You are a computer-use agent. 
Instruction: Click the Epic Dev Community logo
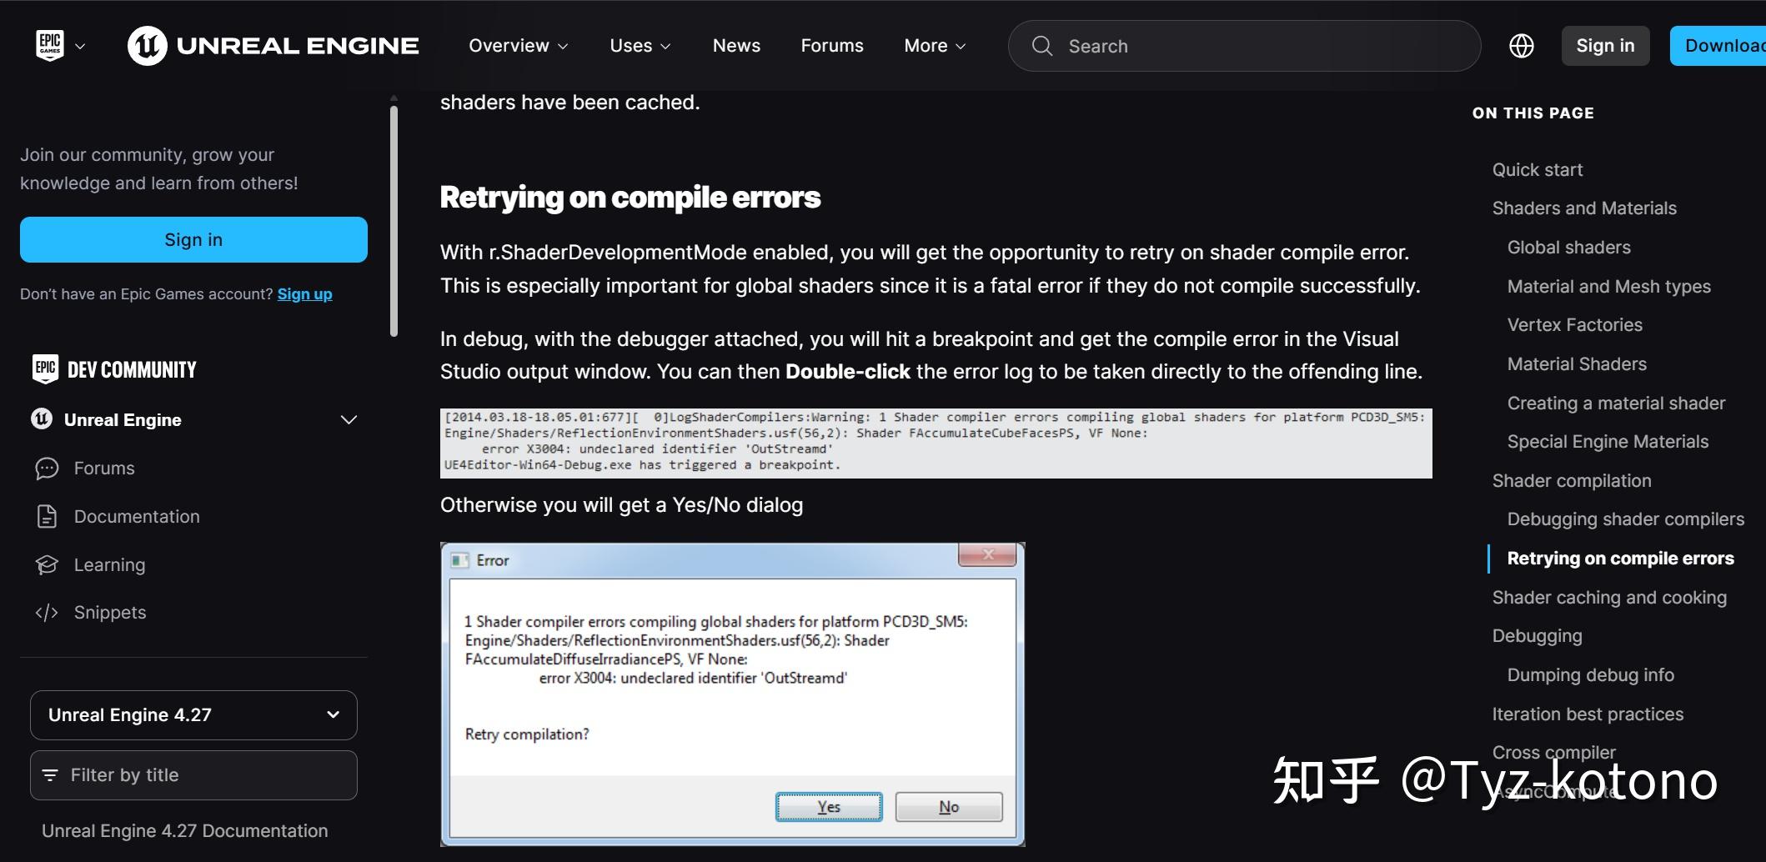tap(114, 368)
